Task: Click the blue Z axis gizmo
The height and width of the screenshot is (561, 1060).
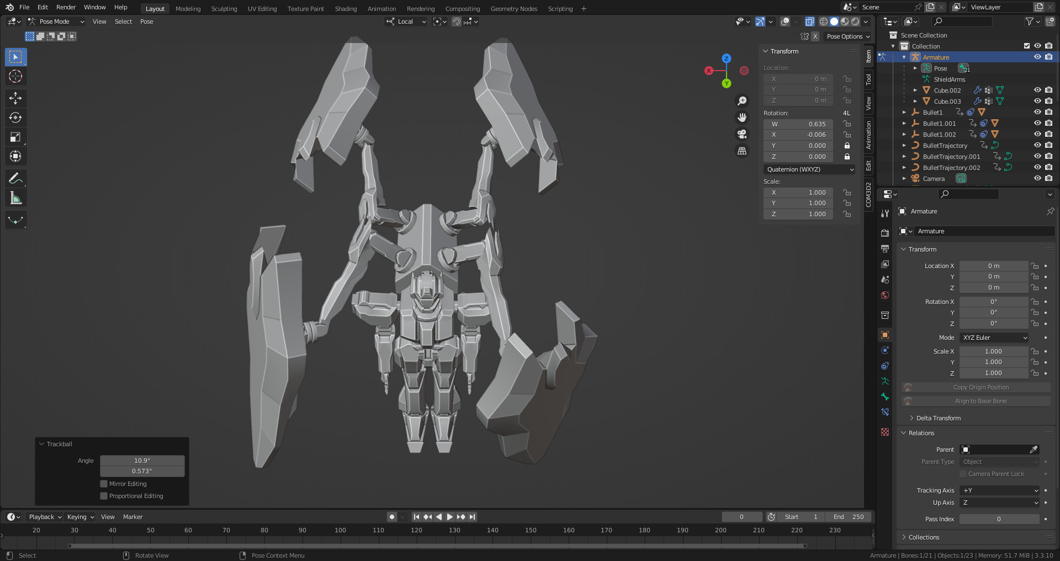Action: [727, 58]
